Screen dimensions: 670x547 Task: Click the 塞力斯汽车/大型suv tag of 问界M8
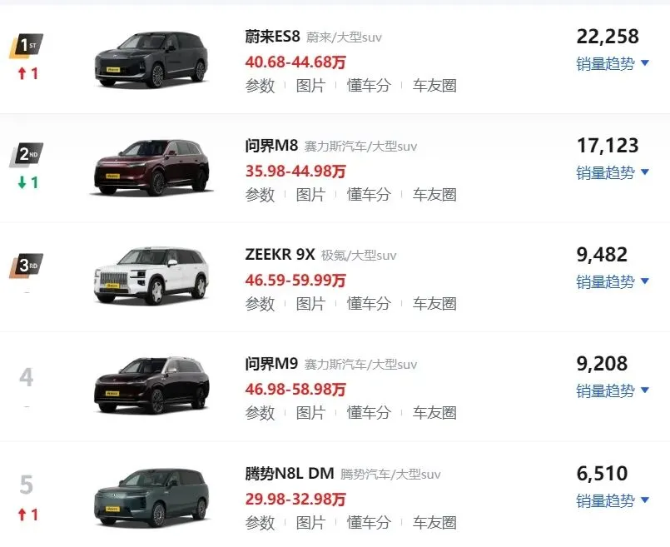tap(360, 147)
